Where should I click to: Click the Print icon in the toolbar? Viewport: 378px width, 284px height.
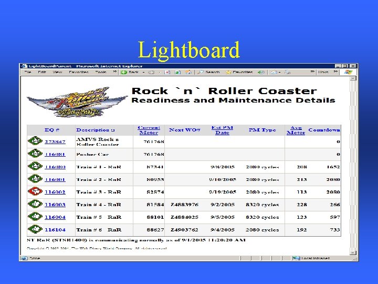click(287, 72)
